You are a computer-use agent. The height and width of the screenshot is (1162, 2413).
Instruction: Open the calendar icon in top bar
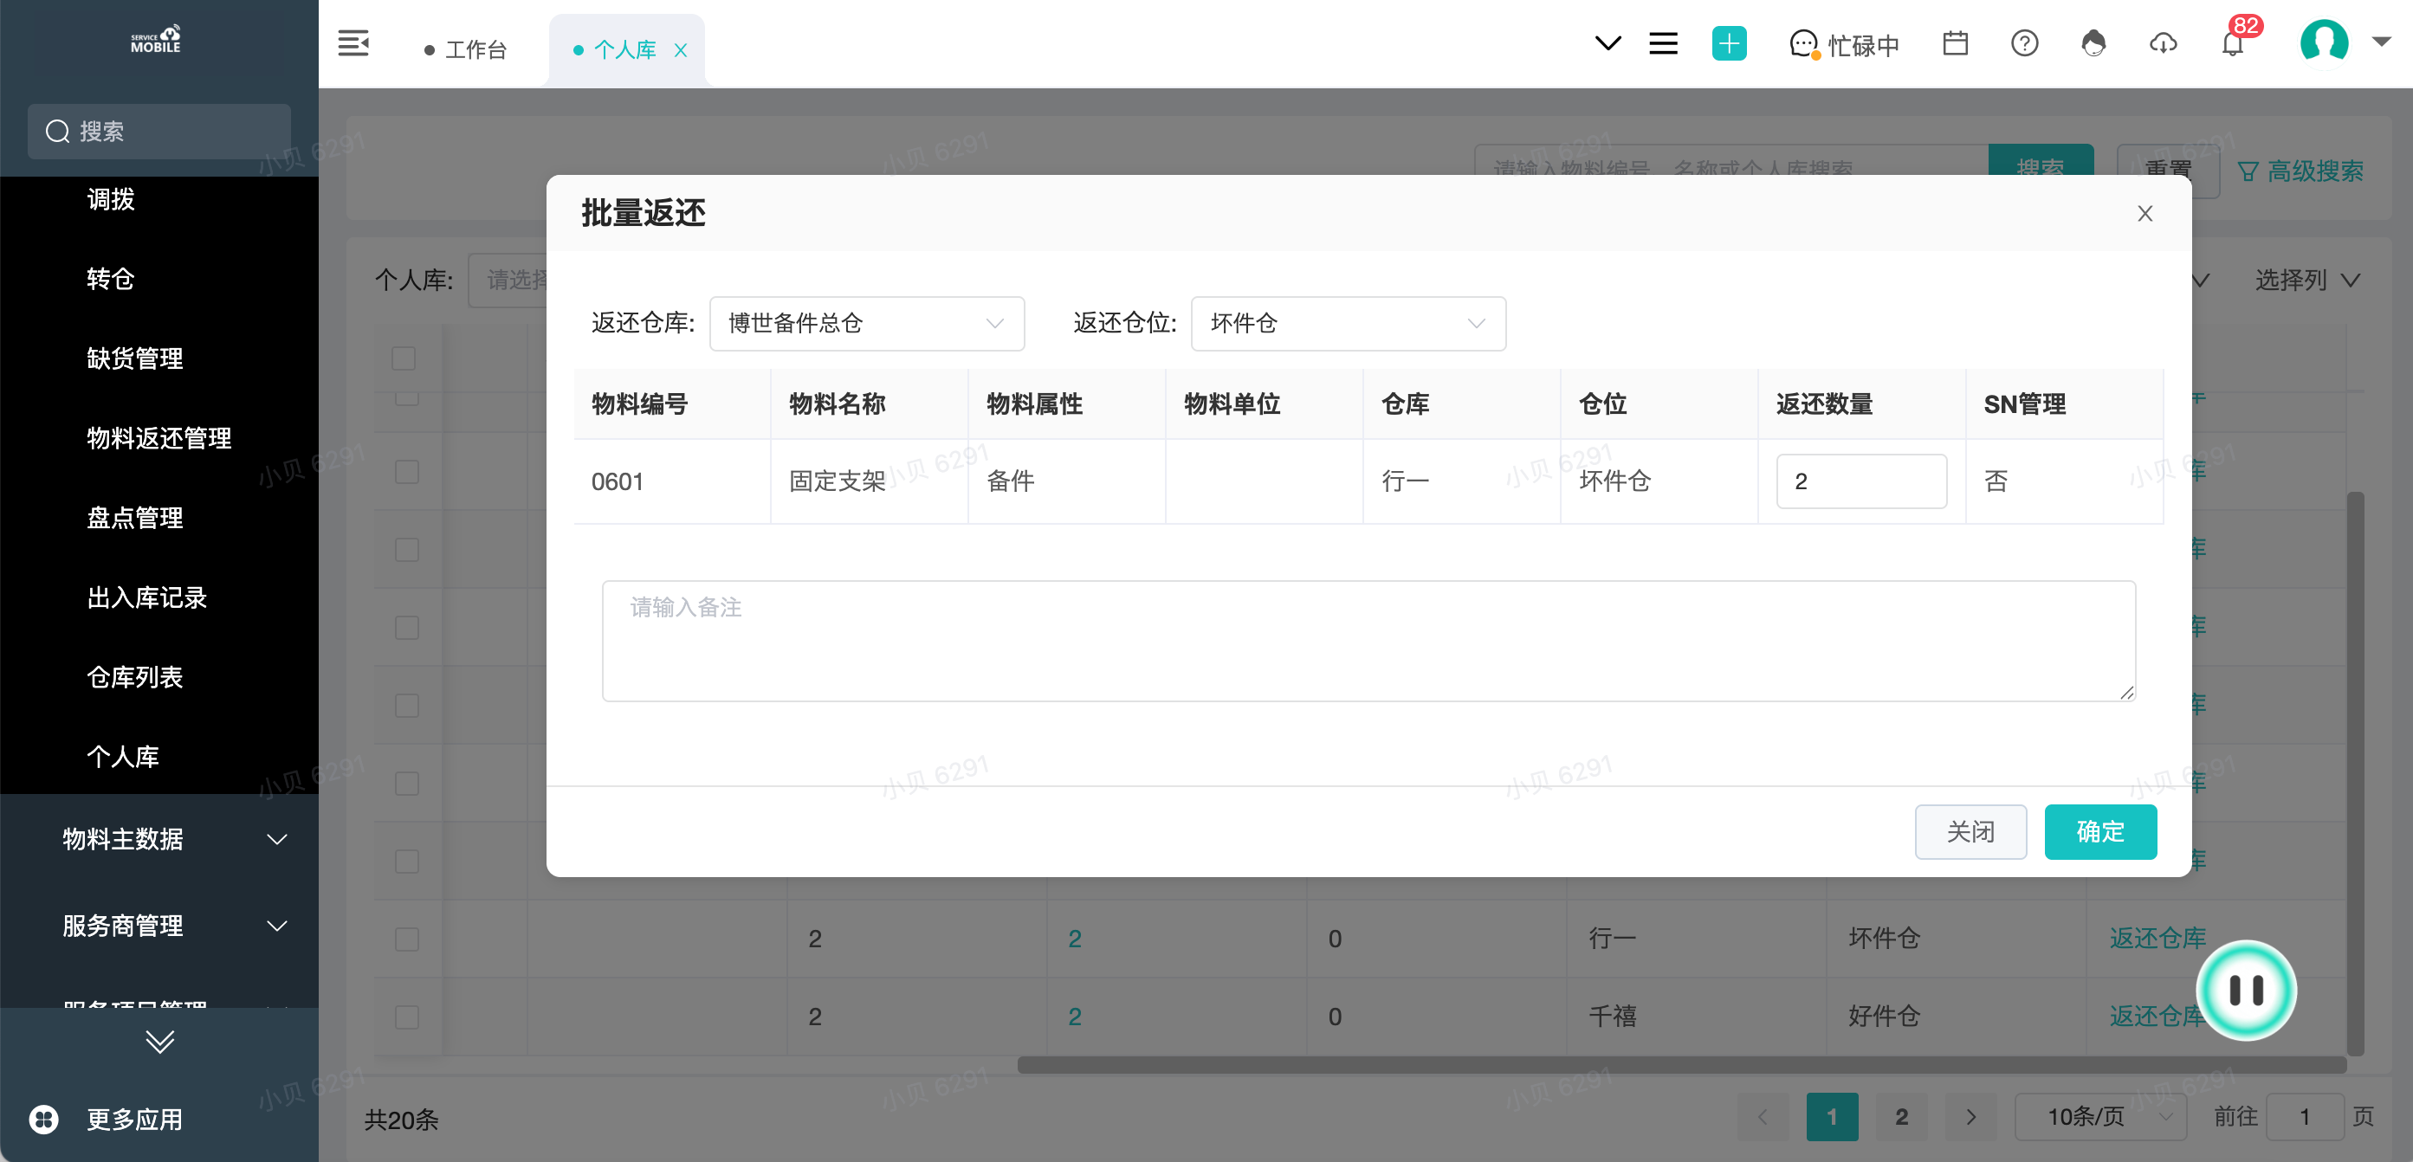1955,44
